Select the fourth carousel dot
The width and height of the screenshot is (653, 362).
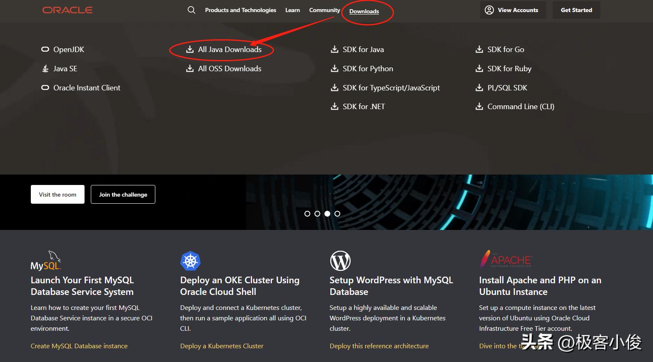click(337, 214)
